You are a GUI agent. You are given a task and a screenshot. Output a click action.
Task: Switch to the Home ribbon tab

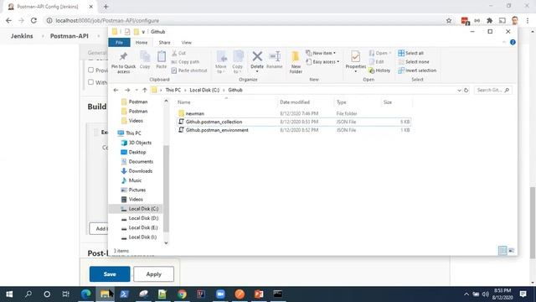(x=142, y=43)
